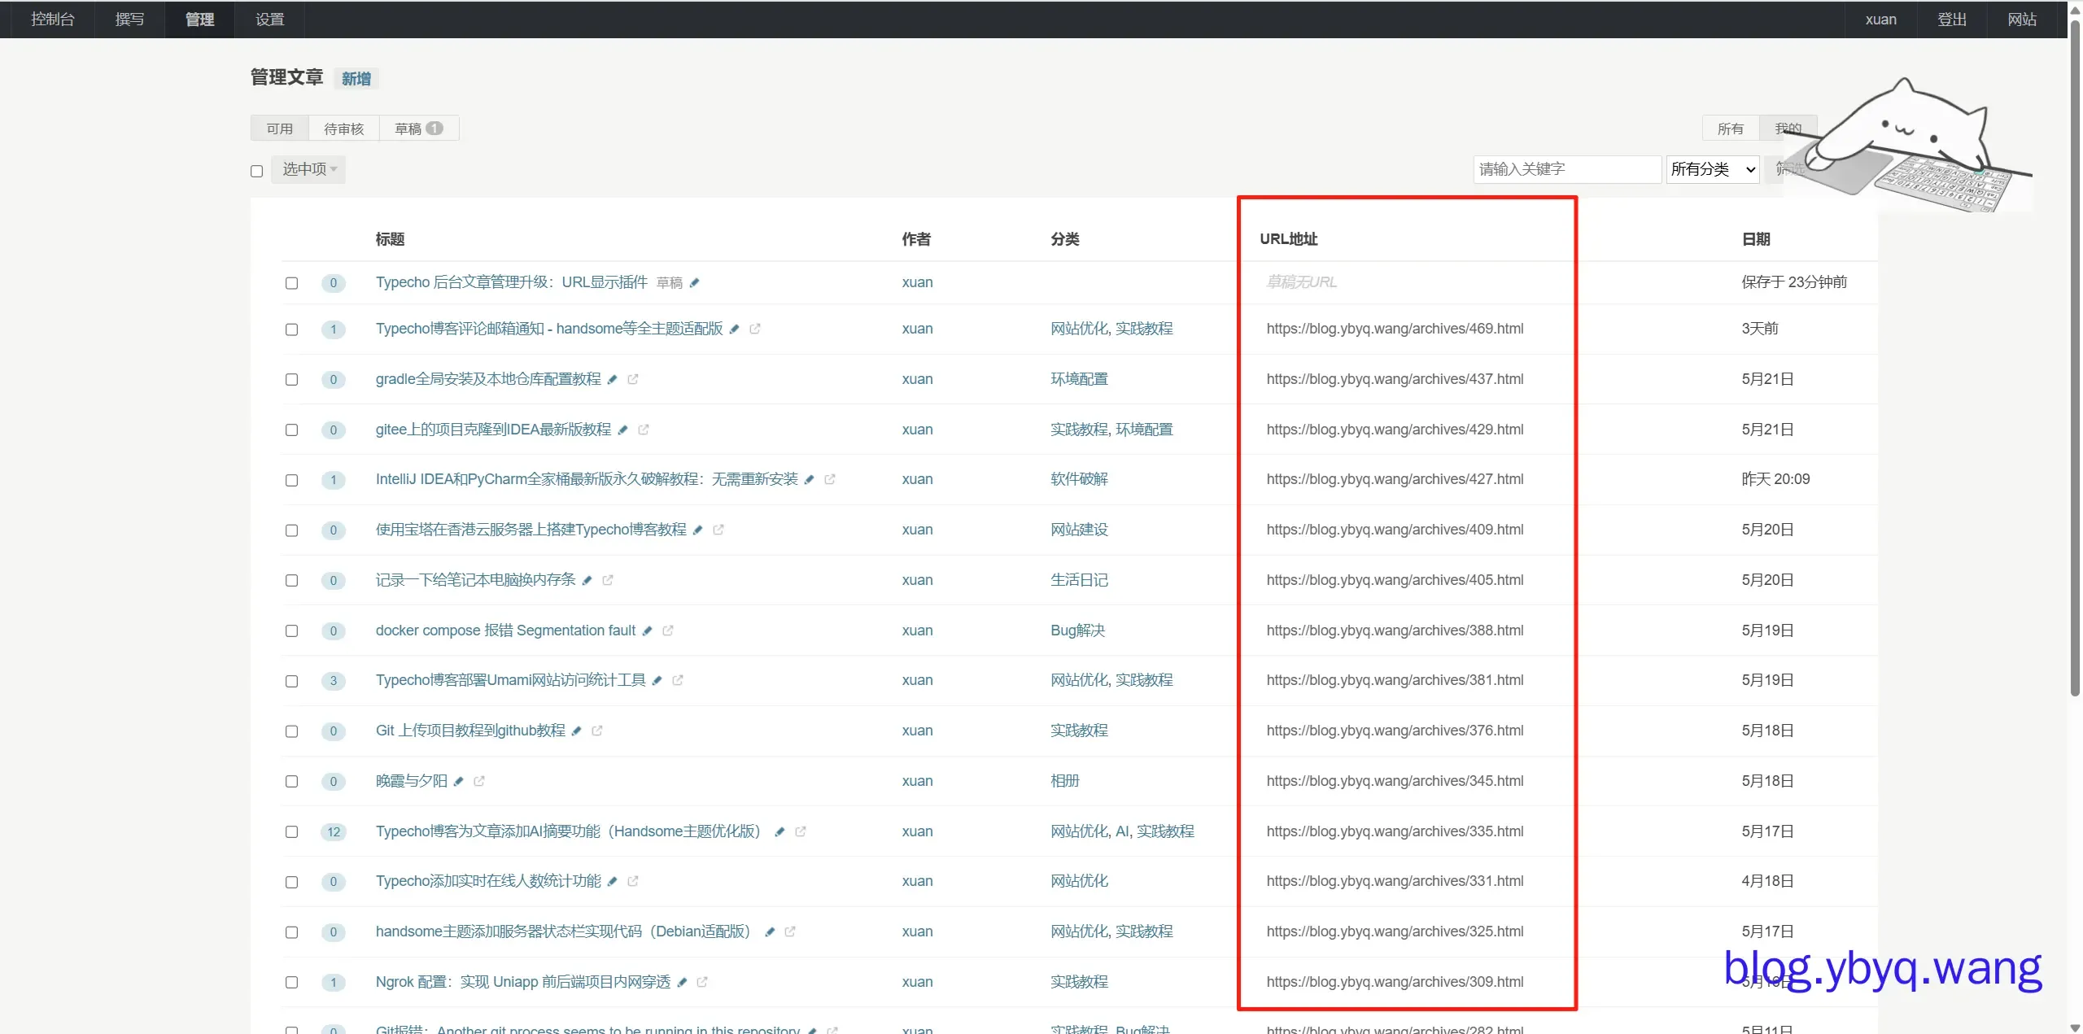The image size is (2083, 1034).
Task: Open the 网站优化 category link for Typecho添加实时在线人数
Action: 1079,881
